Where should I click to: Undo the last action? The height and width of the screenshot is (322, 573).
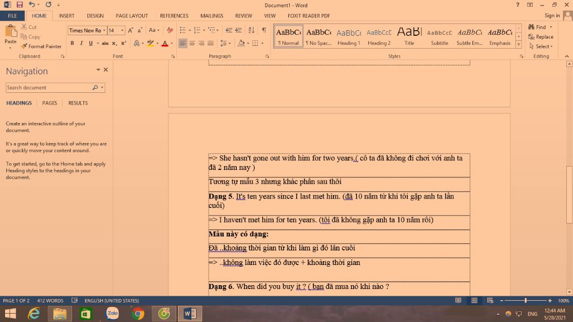click(x=32, y=4)
